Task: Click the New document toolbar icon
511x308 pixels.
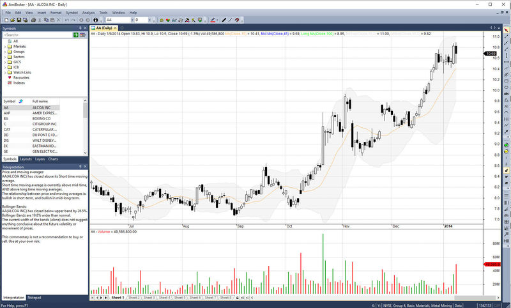Action: [6, 20]
